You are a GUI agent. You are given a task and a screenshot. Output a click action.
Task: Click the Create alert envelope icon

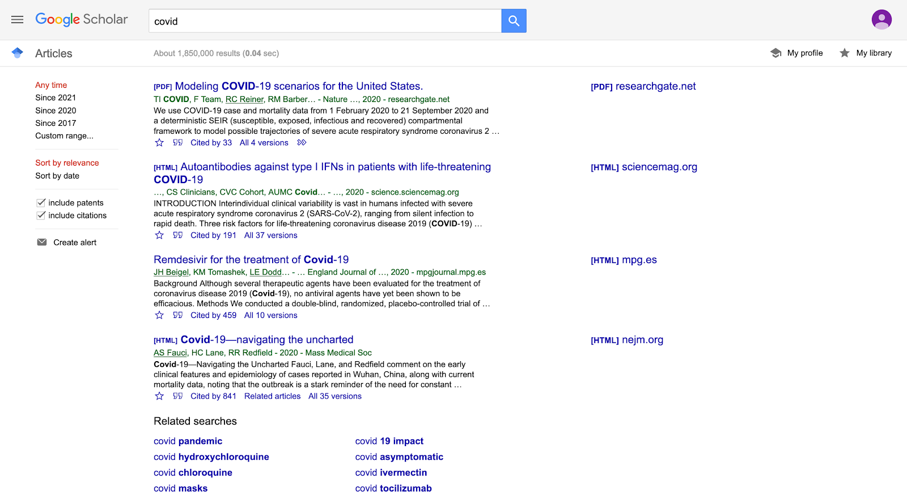[42, 242]
